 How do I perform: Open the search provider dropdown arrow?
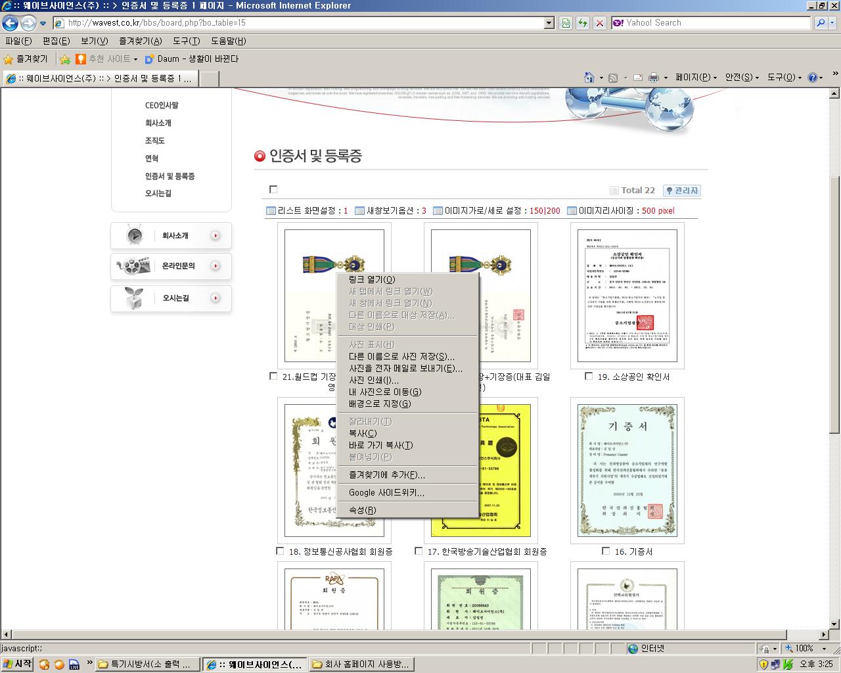click(833, 23)
